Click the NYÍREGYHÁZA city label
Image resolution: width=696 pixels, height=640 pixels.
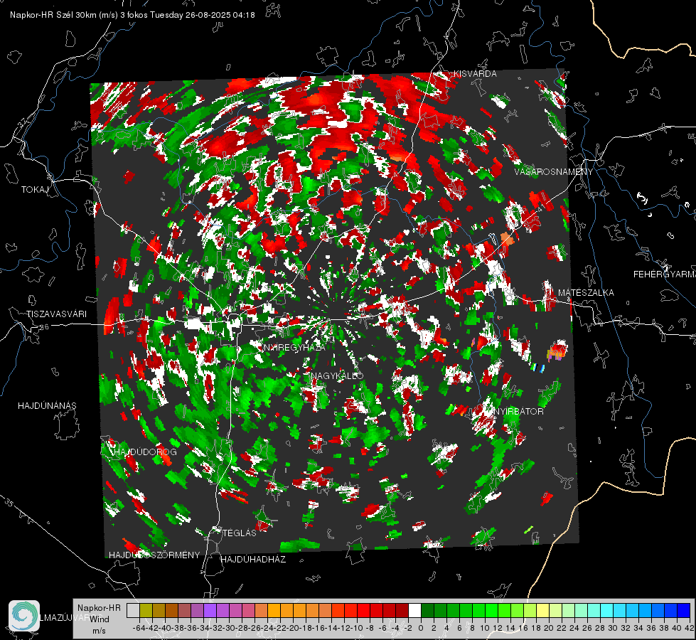click(294, 348)
